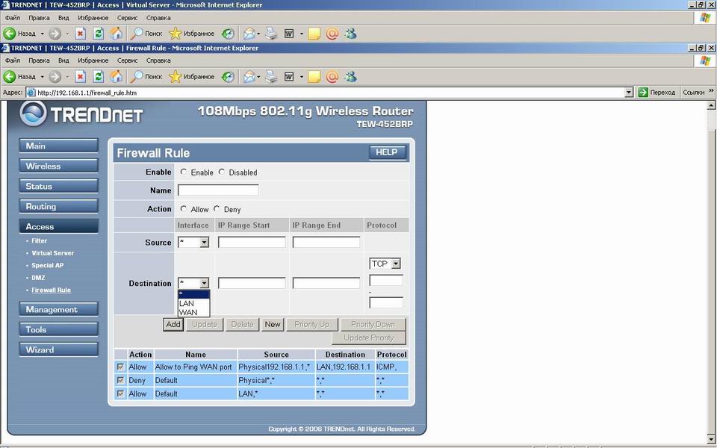Image resolution: width=717 pixels, height=448 pixels.
Task: Toggle checkbox for Deny Default rule
Action: [x=120, y=380]
